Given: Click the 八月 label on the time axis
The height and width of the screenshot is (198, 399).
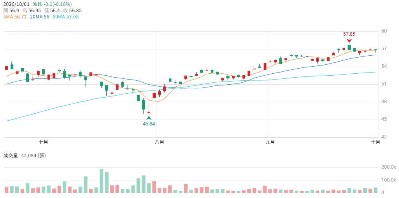Looking at the screenshot, I should pos(159,142).
